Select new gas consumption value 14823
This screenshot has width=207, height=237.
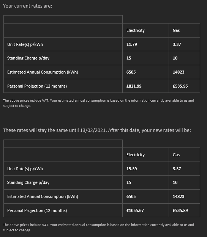[x=179, y=196]
